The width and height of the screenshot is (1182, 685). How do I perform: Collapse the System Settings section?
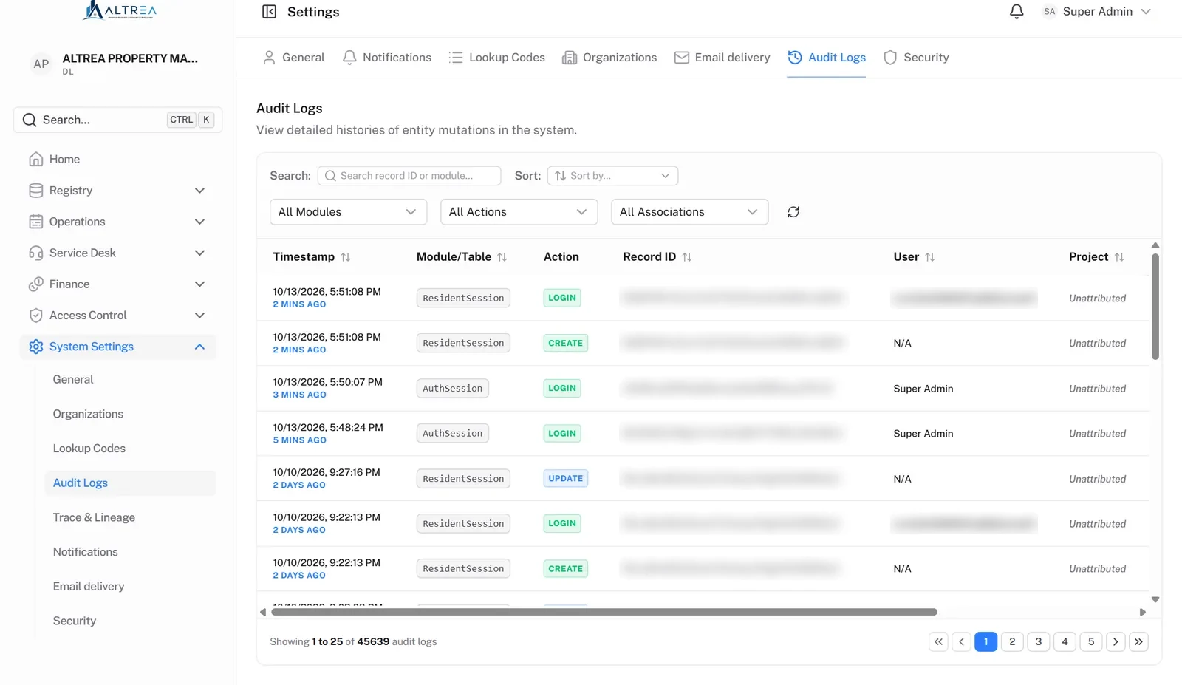pyautogui.click(x=118, y=347)
